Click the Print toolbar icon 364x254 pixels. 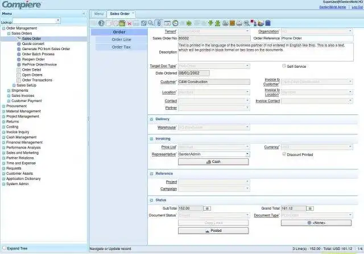239,23
